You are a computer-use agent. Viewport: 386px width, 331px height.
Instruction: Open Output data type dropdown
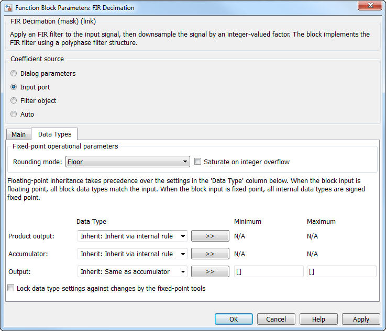[133, 271]
